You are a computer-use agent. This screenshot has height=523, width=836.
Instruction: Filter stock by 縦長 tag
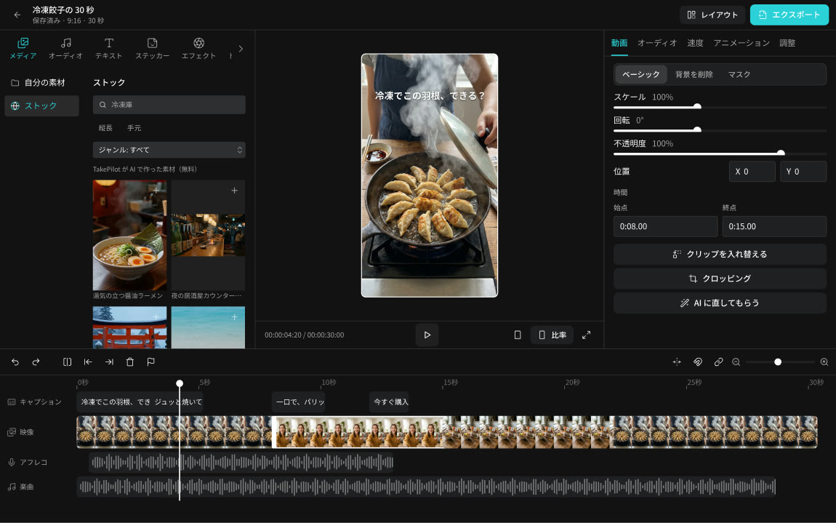pyautogui.click(x=105, y=128)
